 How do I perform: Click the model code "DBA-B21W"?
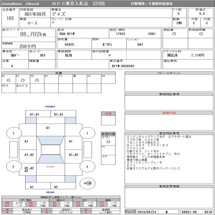click(x=67, y=34)
